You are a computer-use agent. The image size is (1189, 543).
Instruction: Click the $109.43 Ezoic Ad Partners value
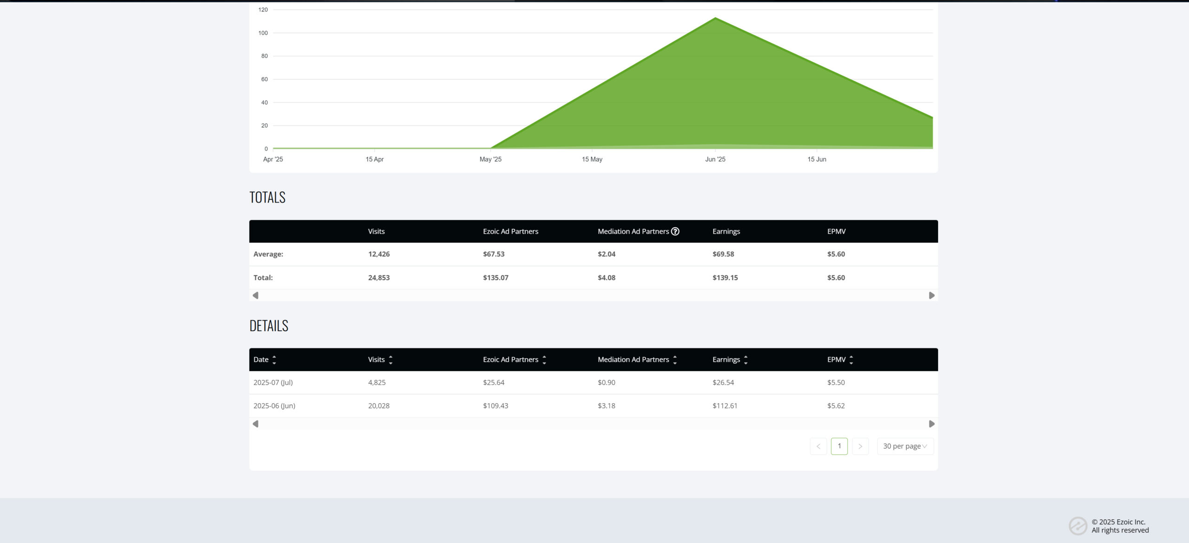tap(496, 406)
